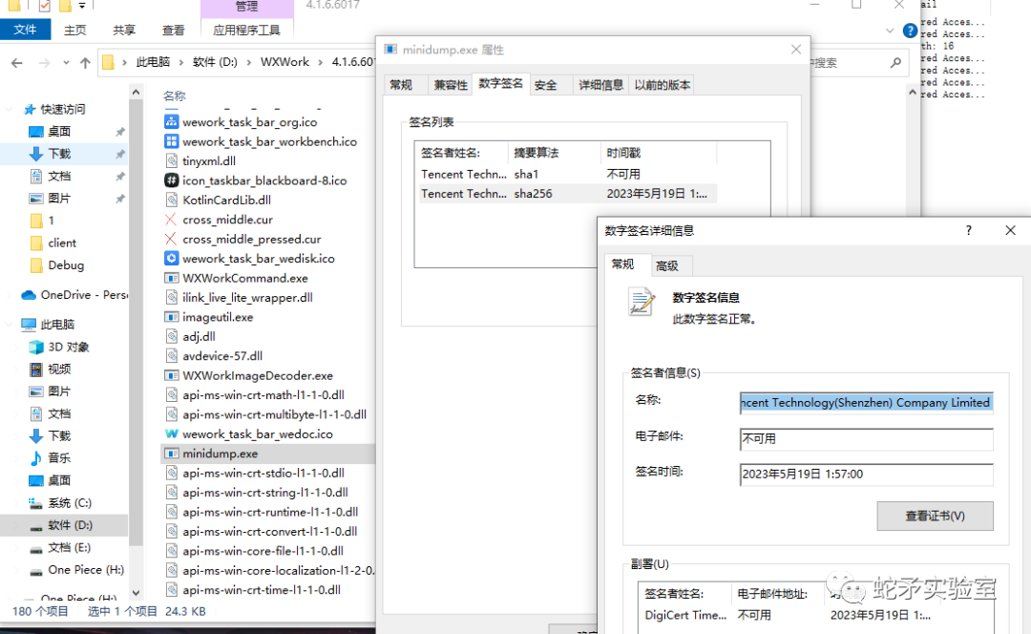Image resolution: width=1031 pixels, height=634 pixels.
Task: Expand the ribbon with the chevron
Action: pyautogui.click(x=890, y=31)
